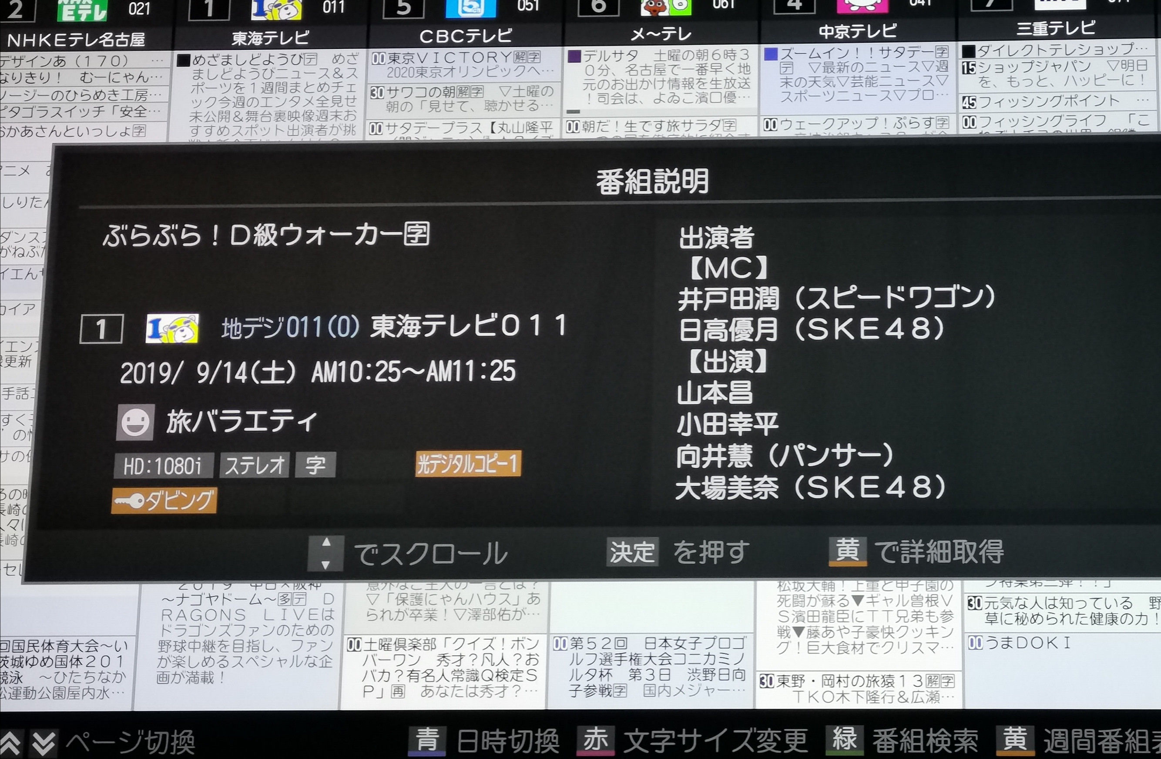Click the Tokai TV mascot logo in dialog
1161x759 pixels.
pyautogui.click(x=172, y=328)
